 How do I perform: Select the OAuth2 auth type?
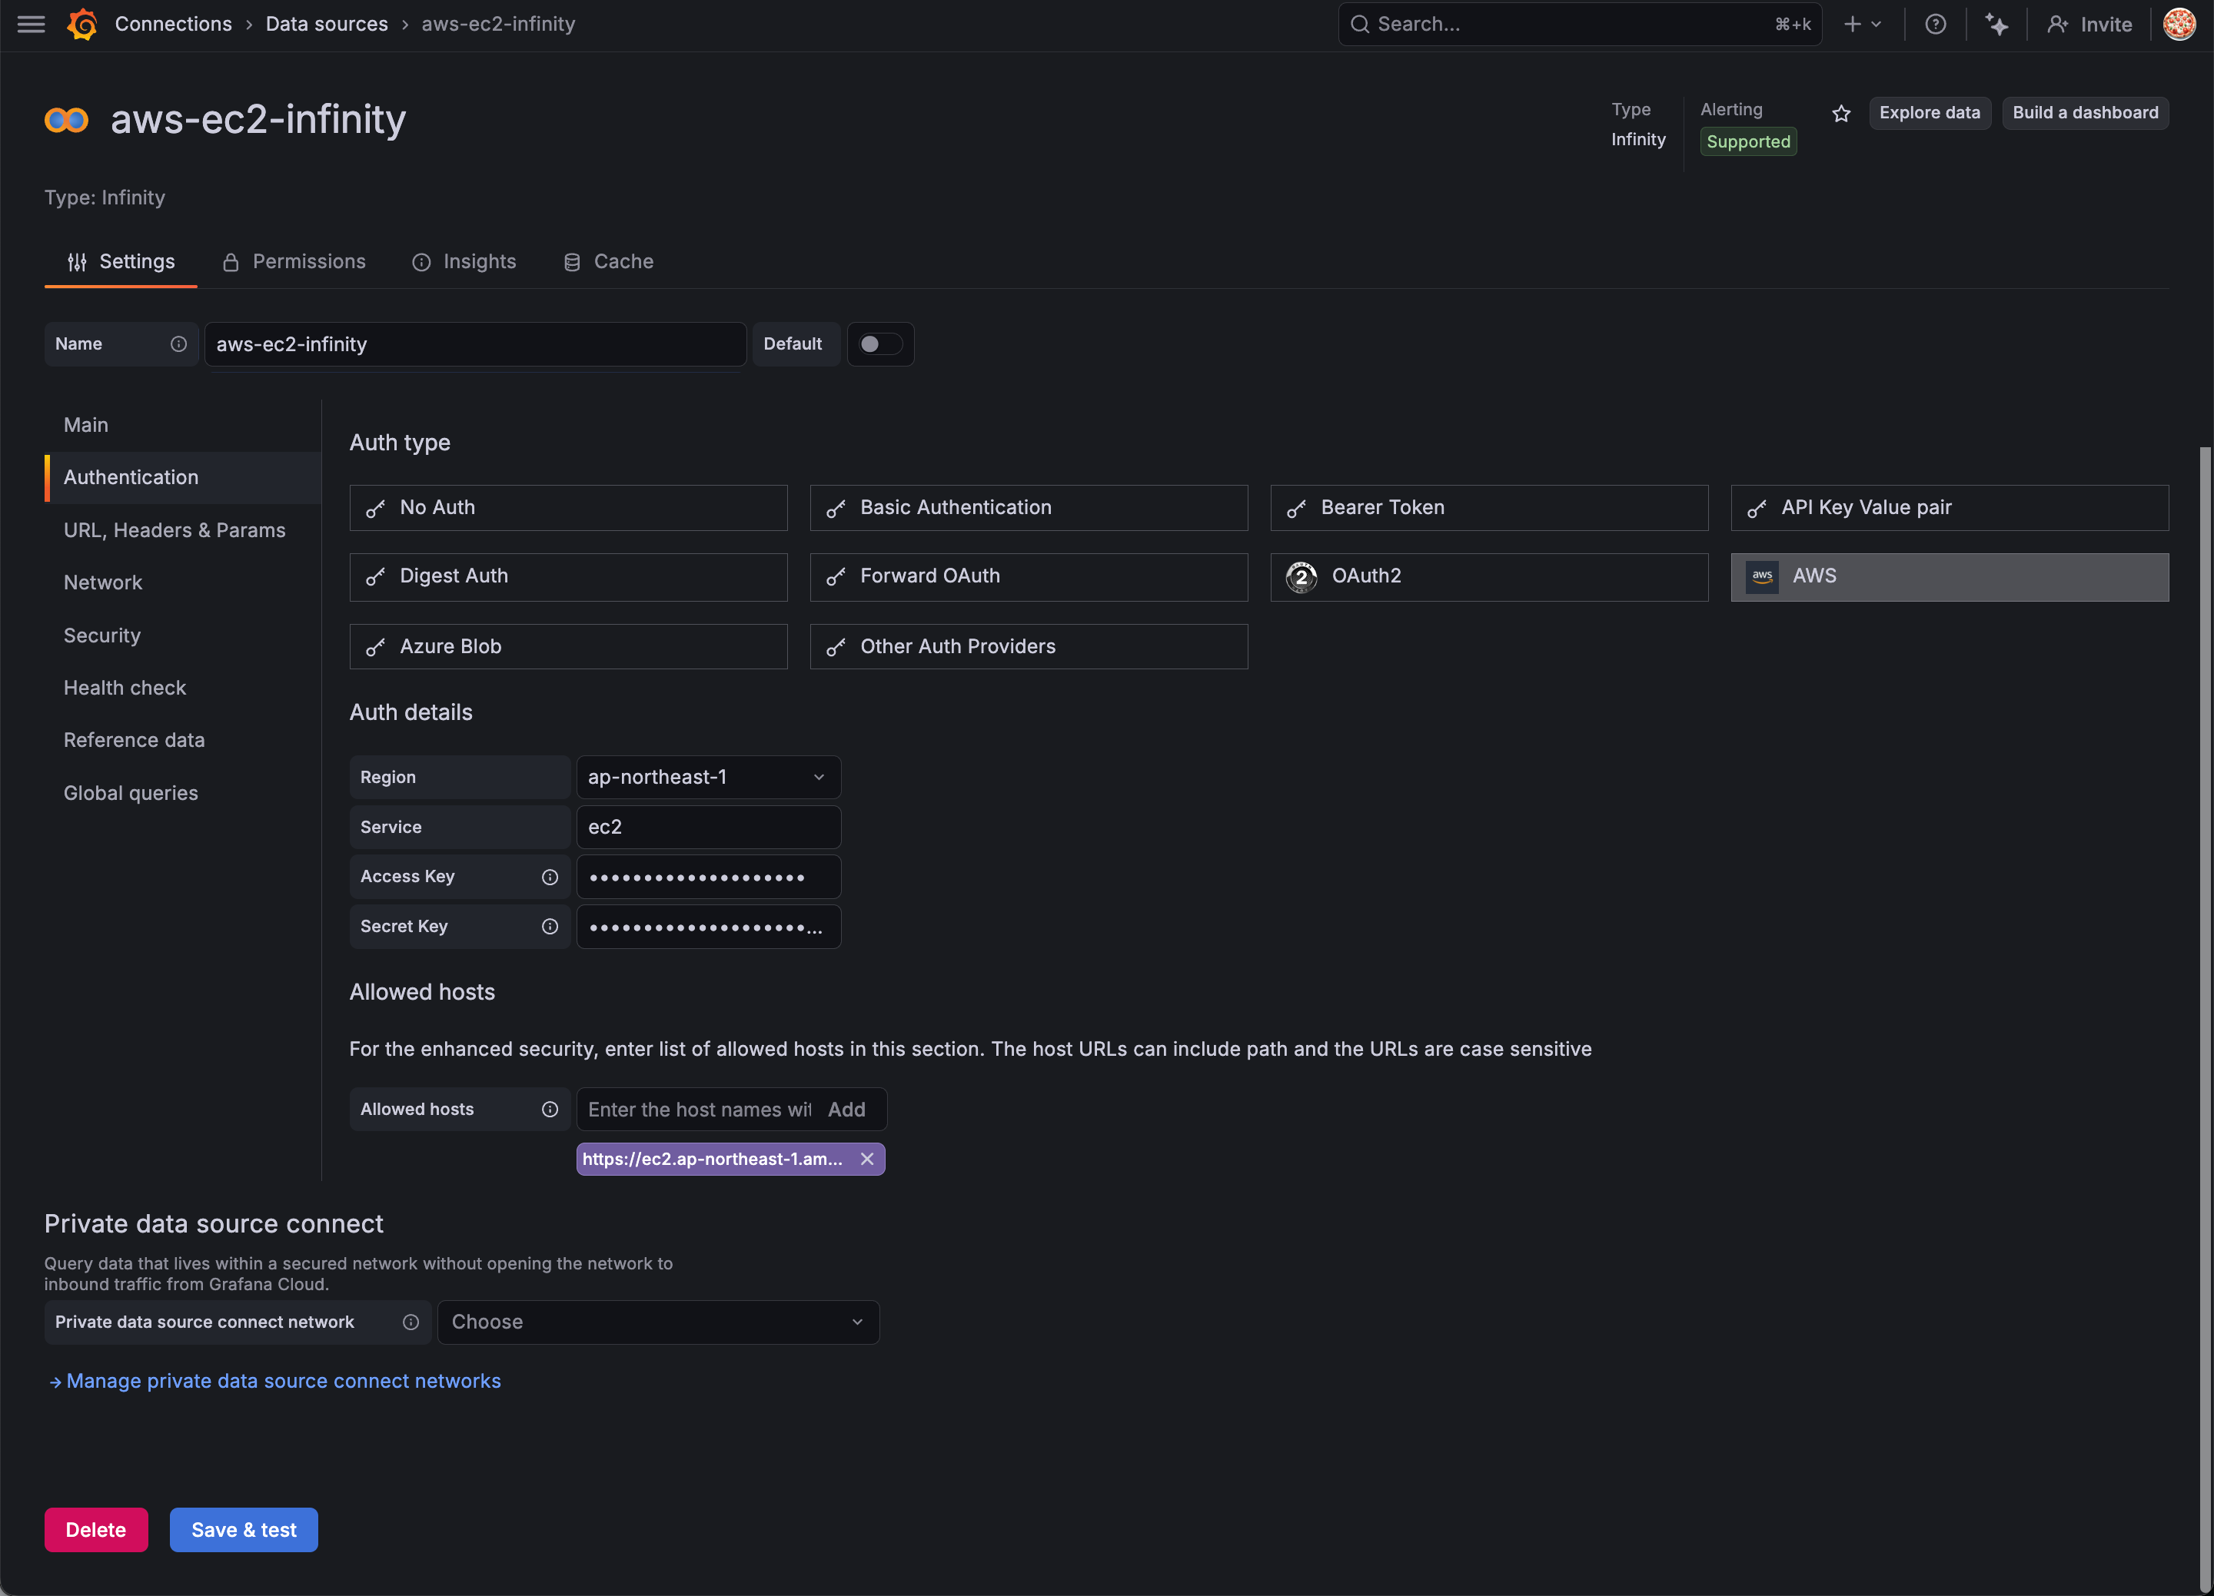tap(1489, 576)
